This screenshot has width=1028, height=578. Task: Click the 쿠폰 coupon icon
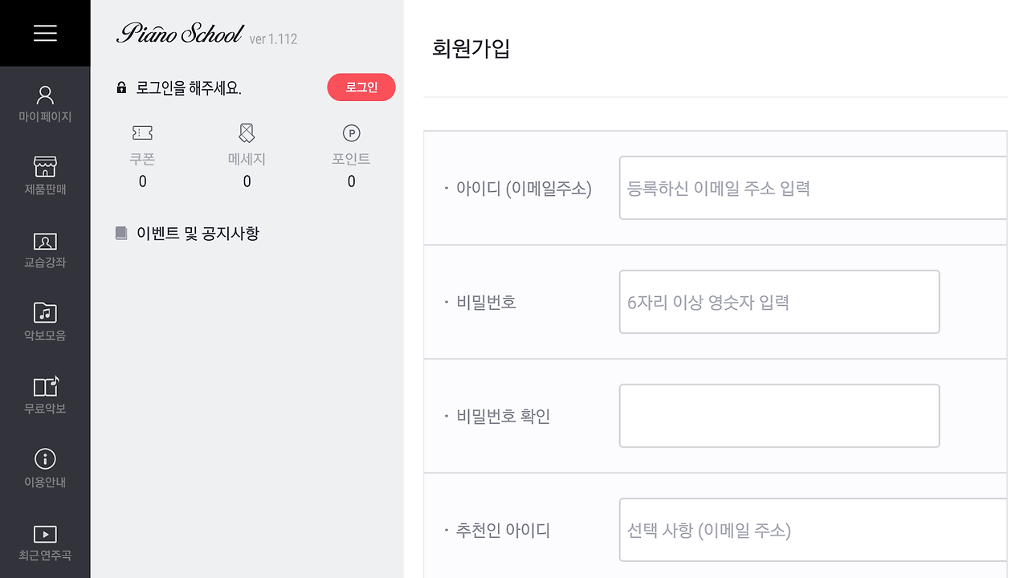pyautogui.click(x=142, y=133)
